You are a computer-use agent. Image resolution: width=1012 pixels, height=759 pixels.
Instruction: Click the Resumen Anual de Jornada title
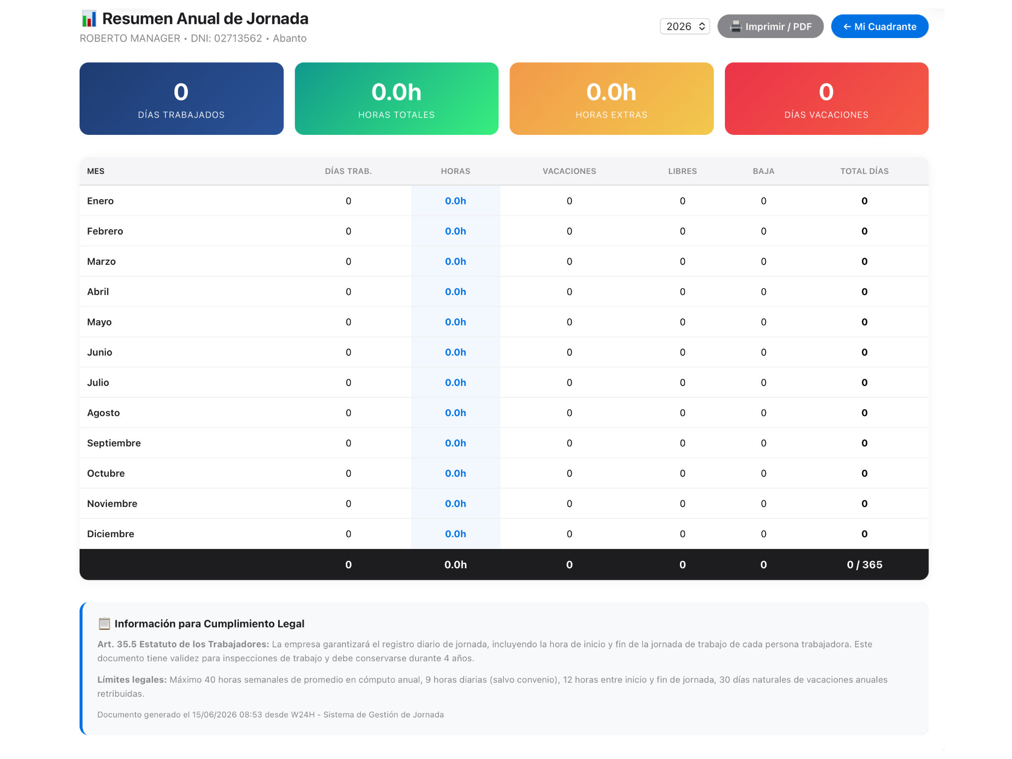pos(205,19)
